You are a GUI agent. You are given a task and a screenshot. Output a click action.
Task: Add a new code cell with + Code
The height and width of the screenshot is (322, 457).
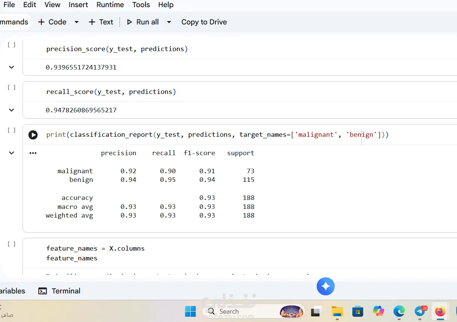(x=52, y=22)
